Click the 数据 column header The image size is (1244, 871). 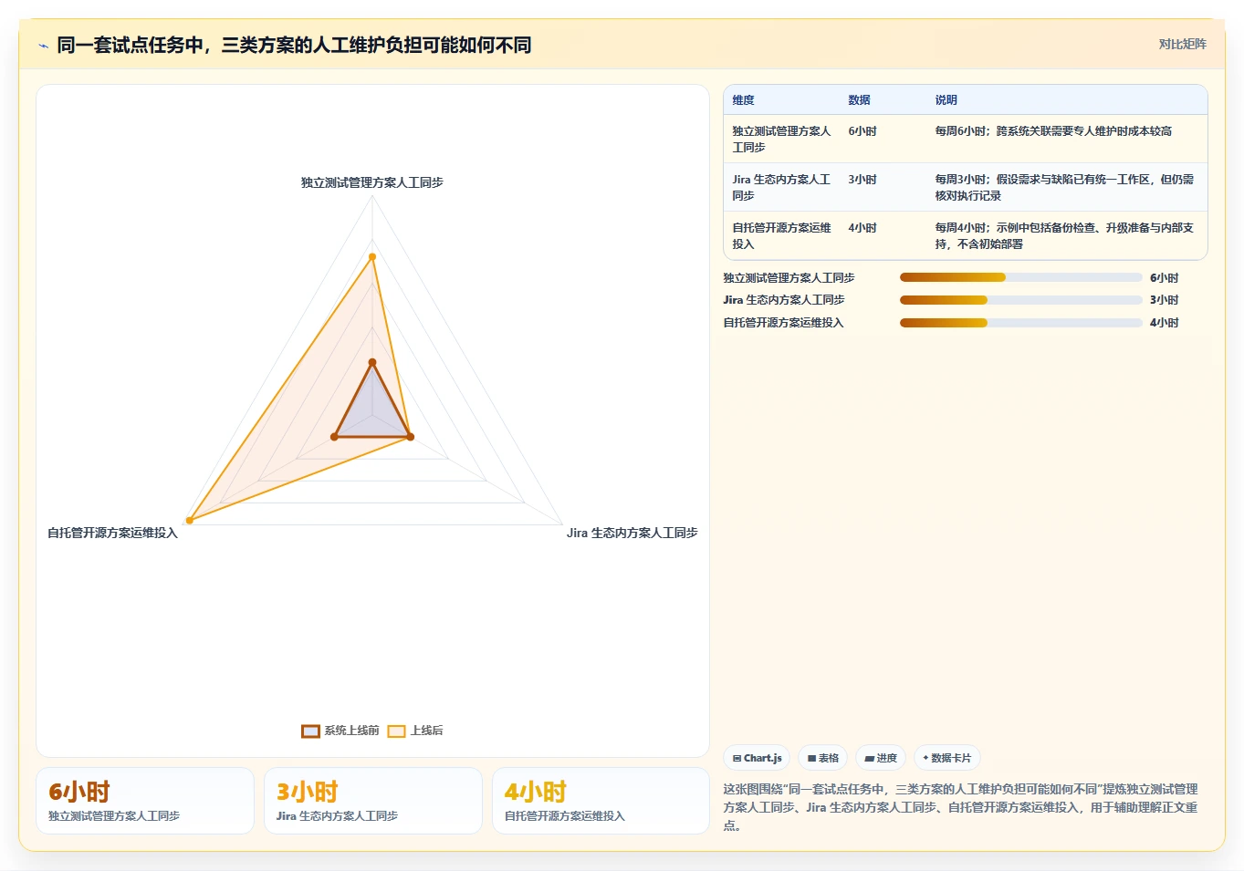[x=859, y=100]
